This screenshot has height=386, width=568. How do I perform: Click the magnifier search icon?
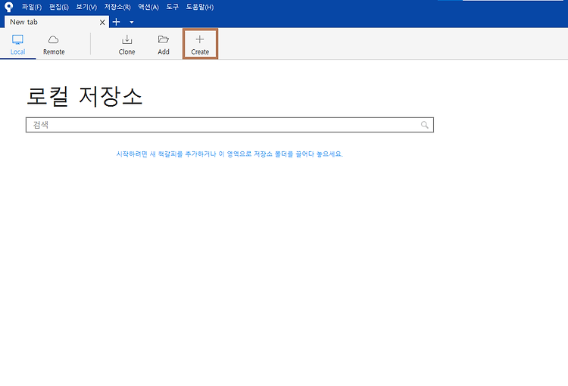click(x=425, y=125)
